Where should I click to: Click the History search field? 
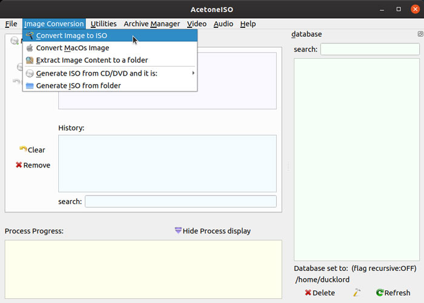point(181,201)
